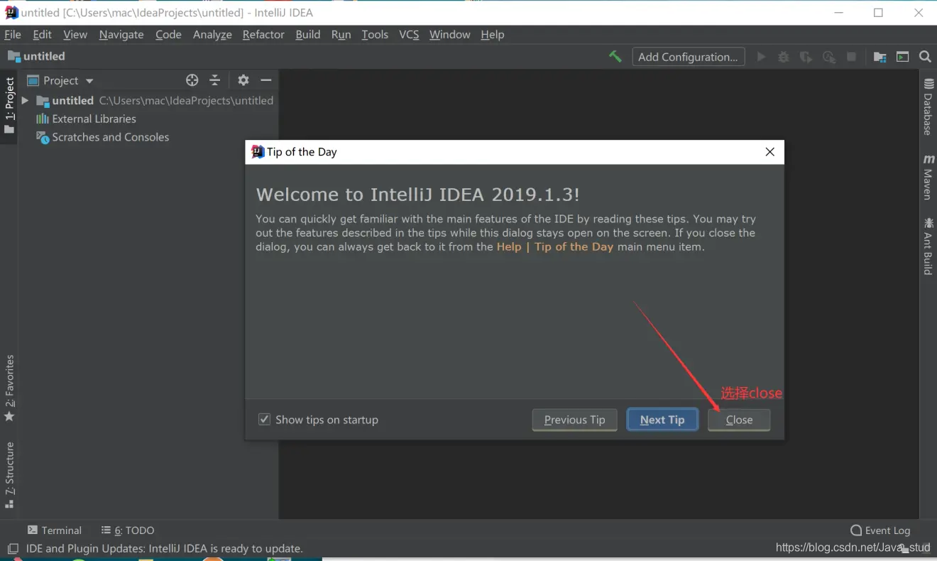Open the Refactor menu
This screenshot has width=937, height=561.
click(263, 34)
